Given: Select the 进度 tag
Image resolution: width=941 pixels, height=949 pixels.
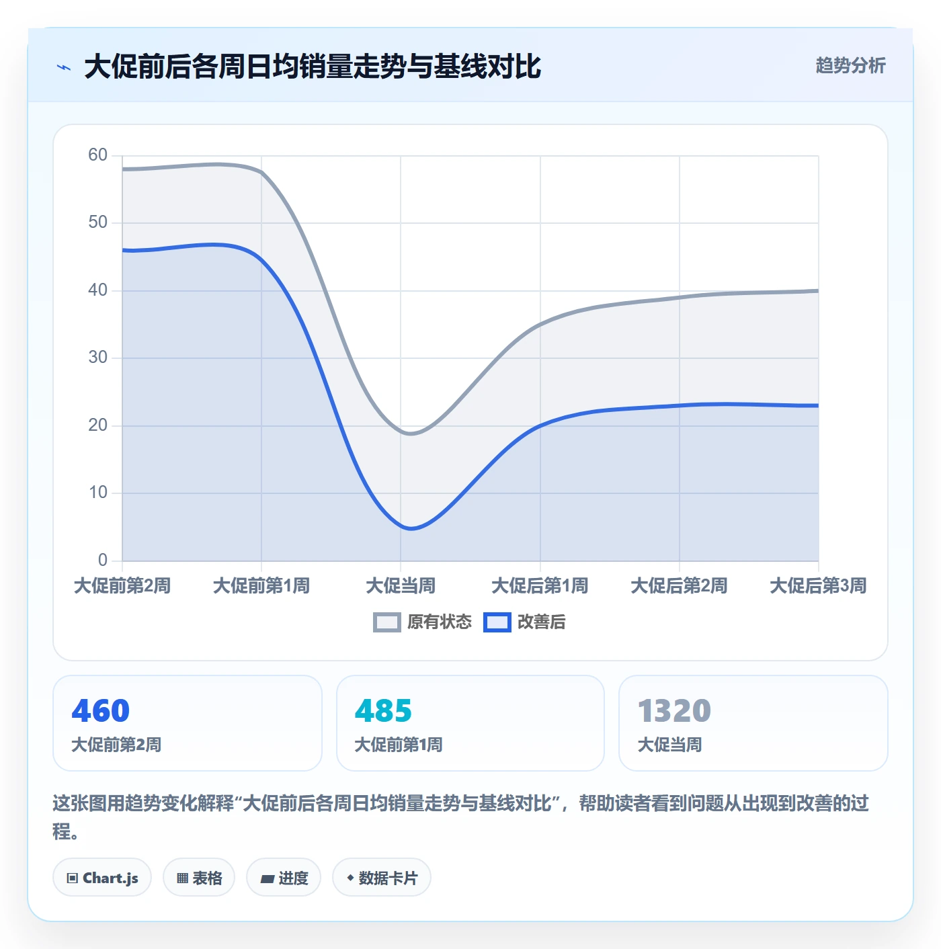Looking at the screenshot, I should tap(284, 878).
